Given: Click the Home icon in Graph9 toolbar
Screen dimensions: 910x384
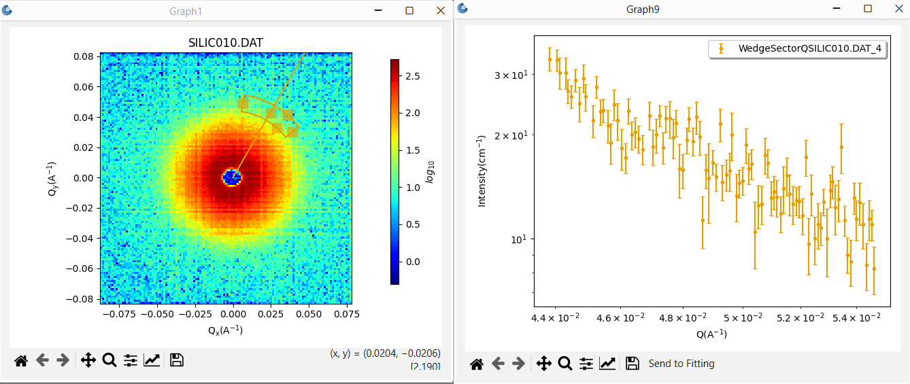Looking at the screenshot, I should click(x=477, y=364).
